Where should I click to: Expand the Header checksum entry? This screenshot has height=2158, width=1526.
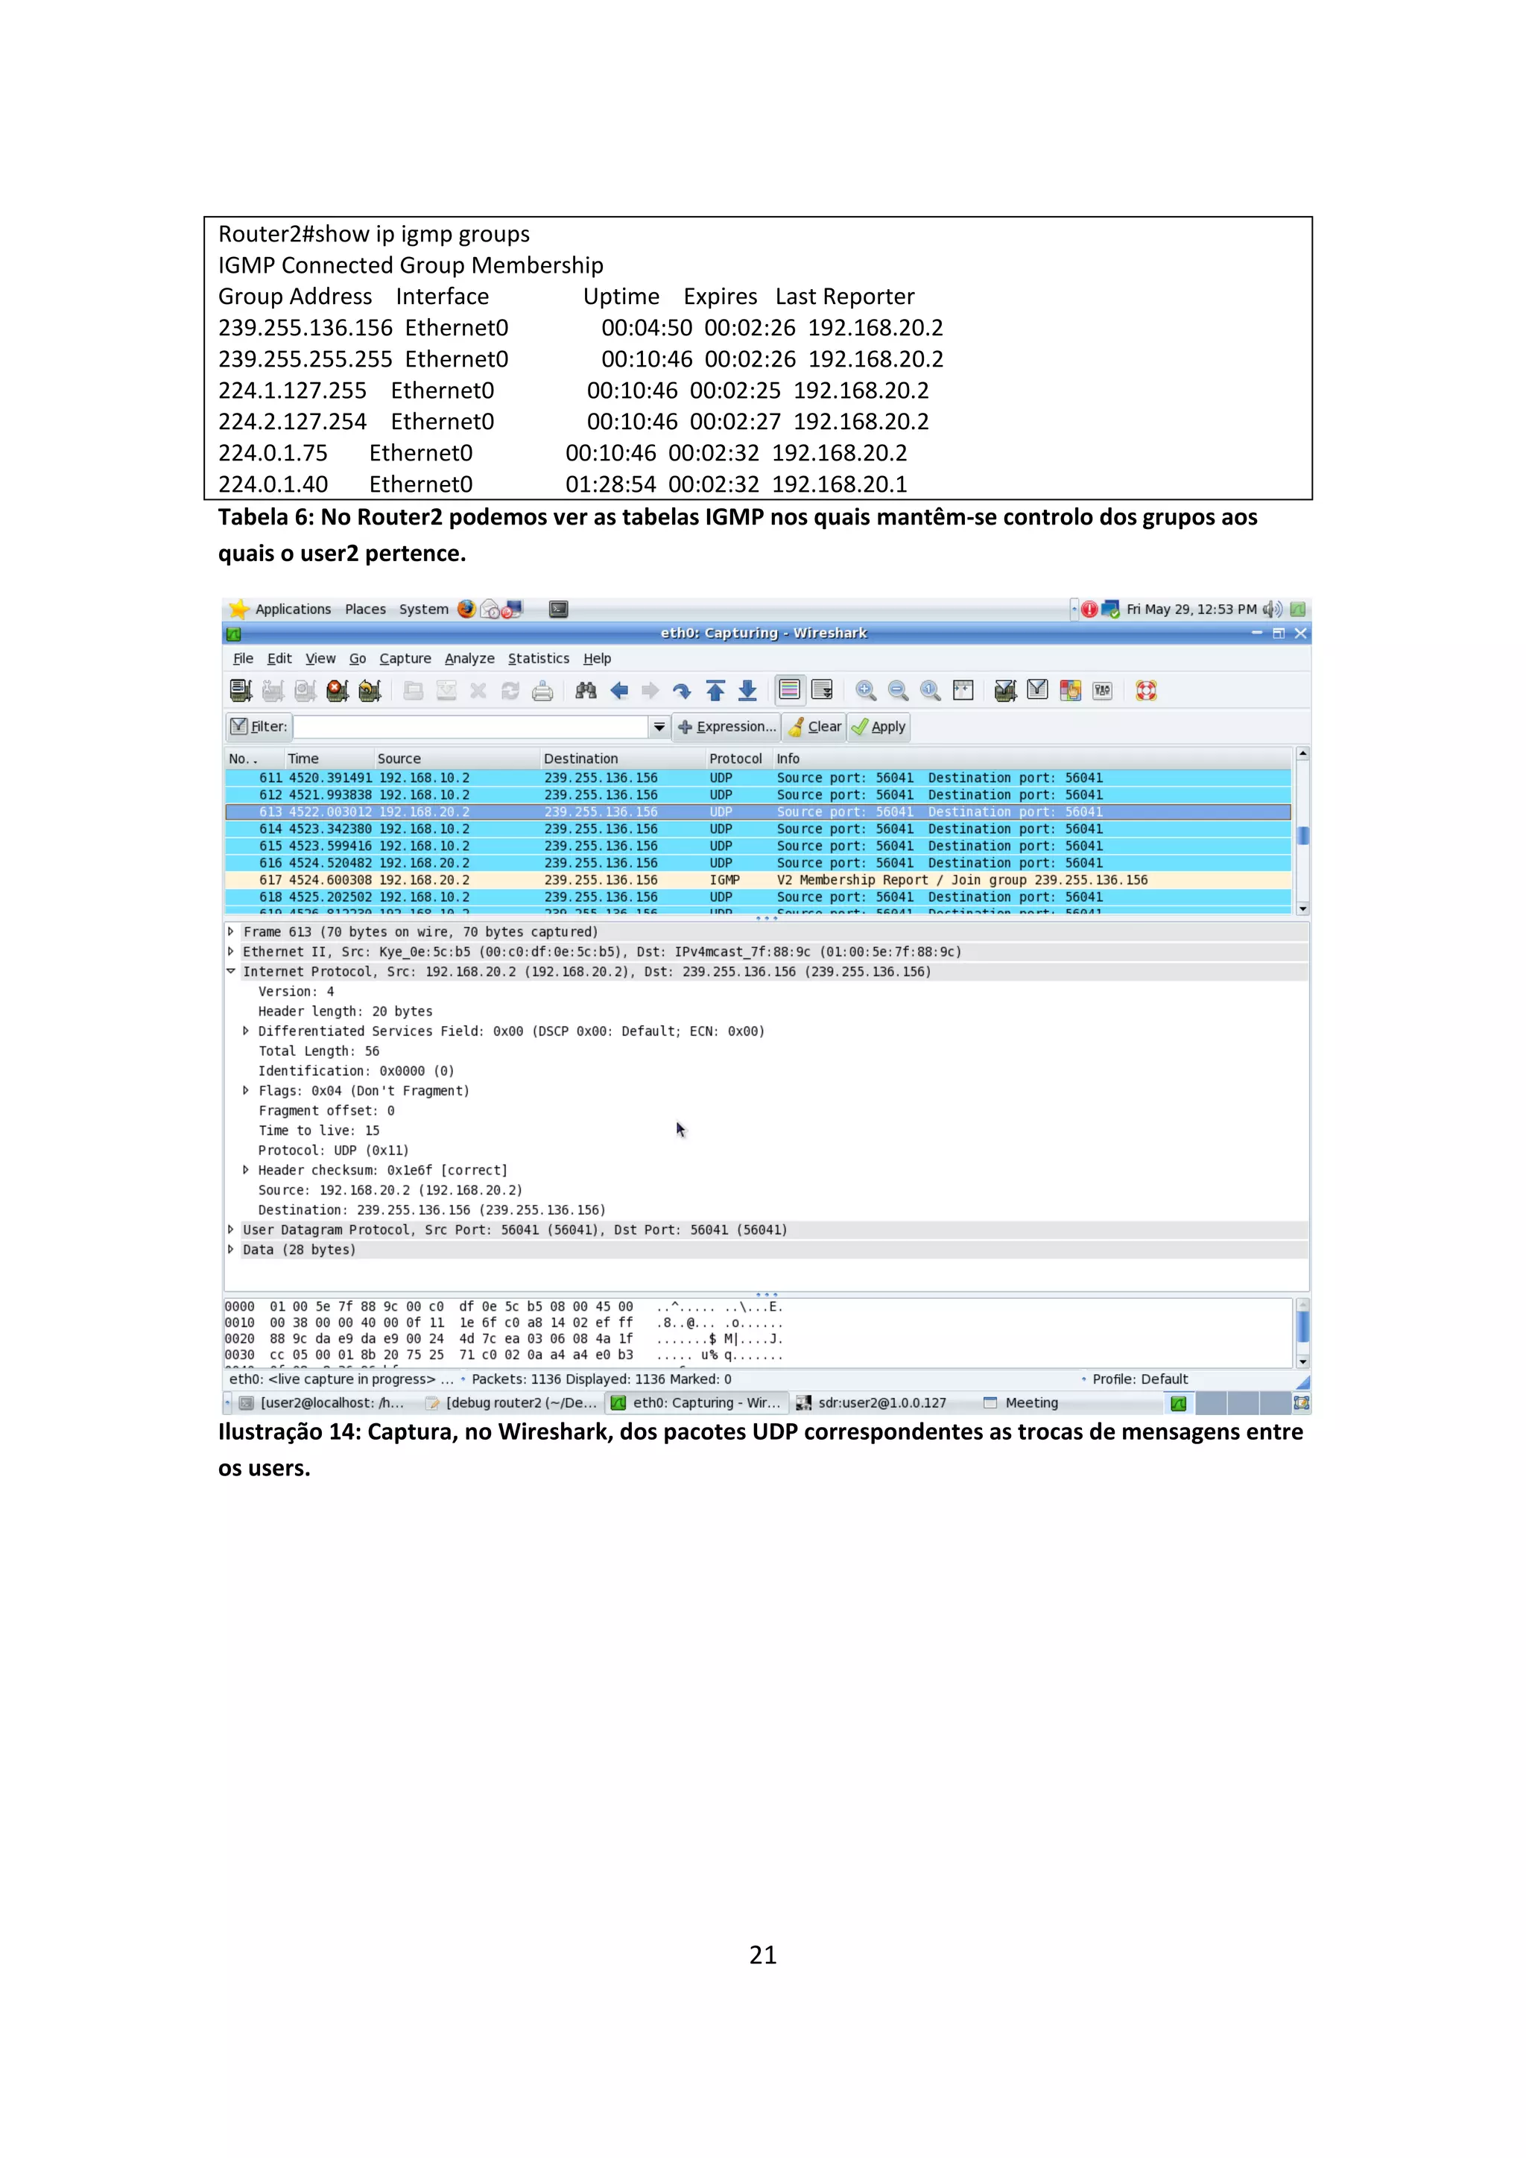(x=246, y=1170)
